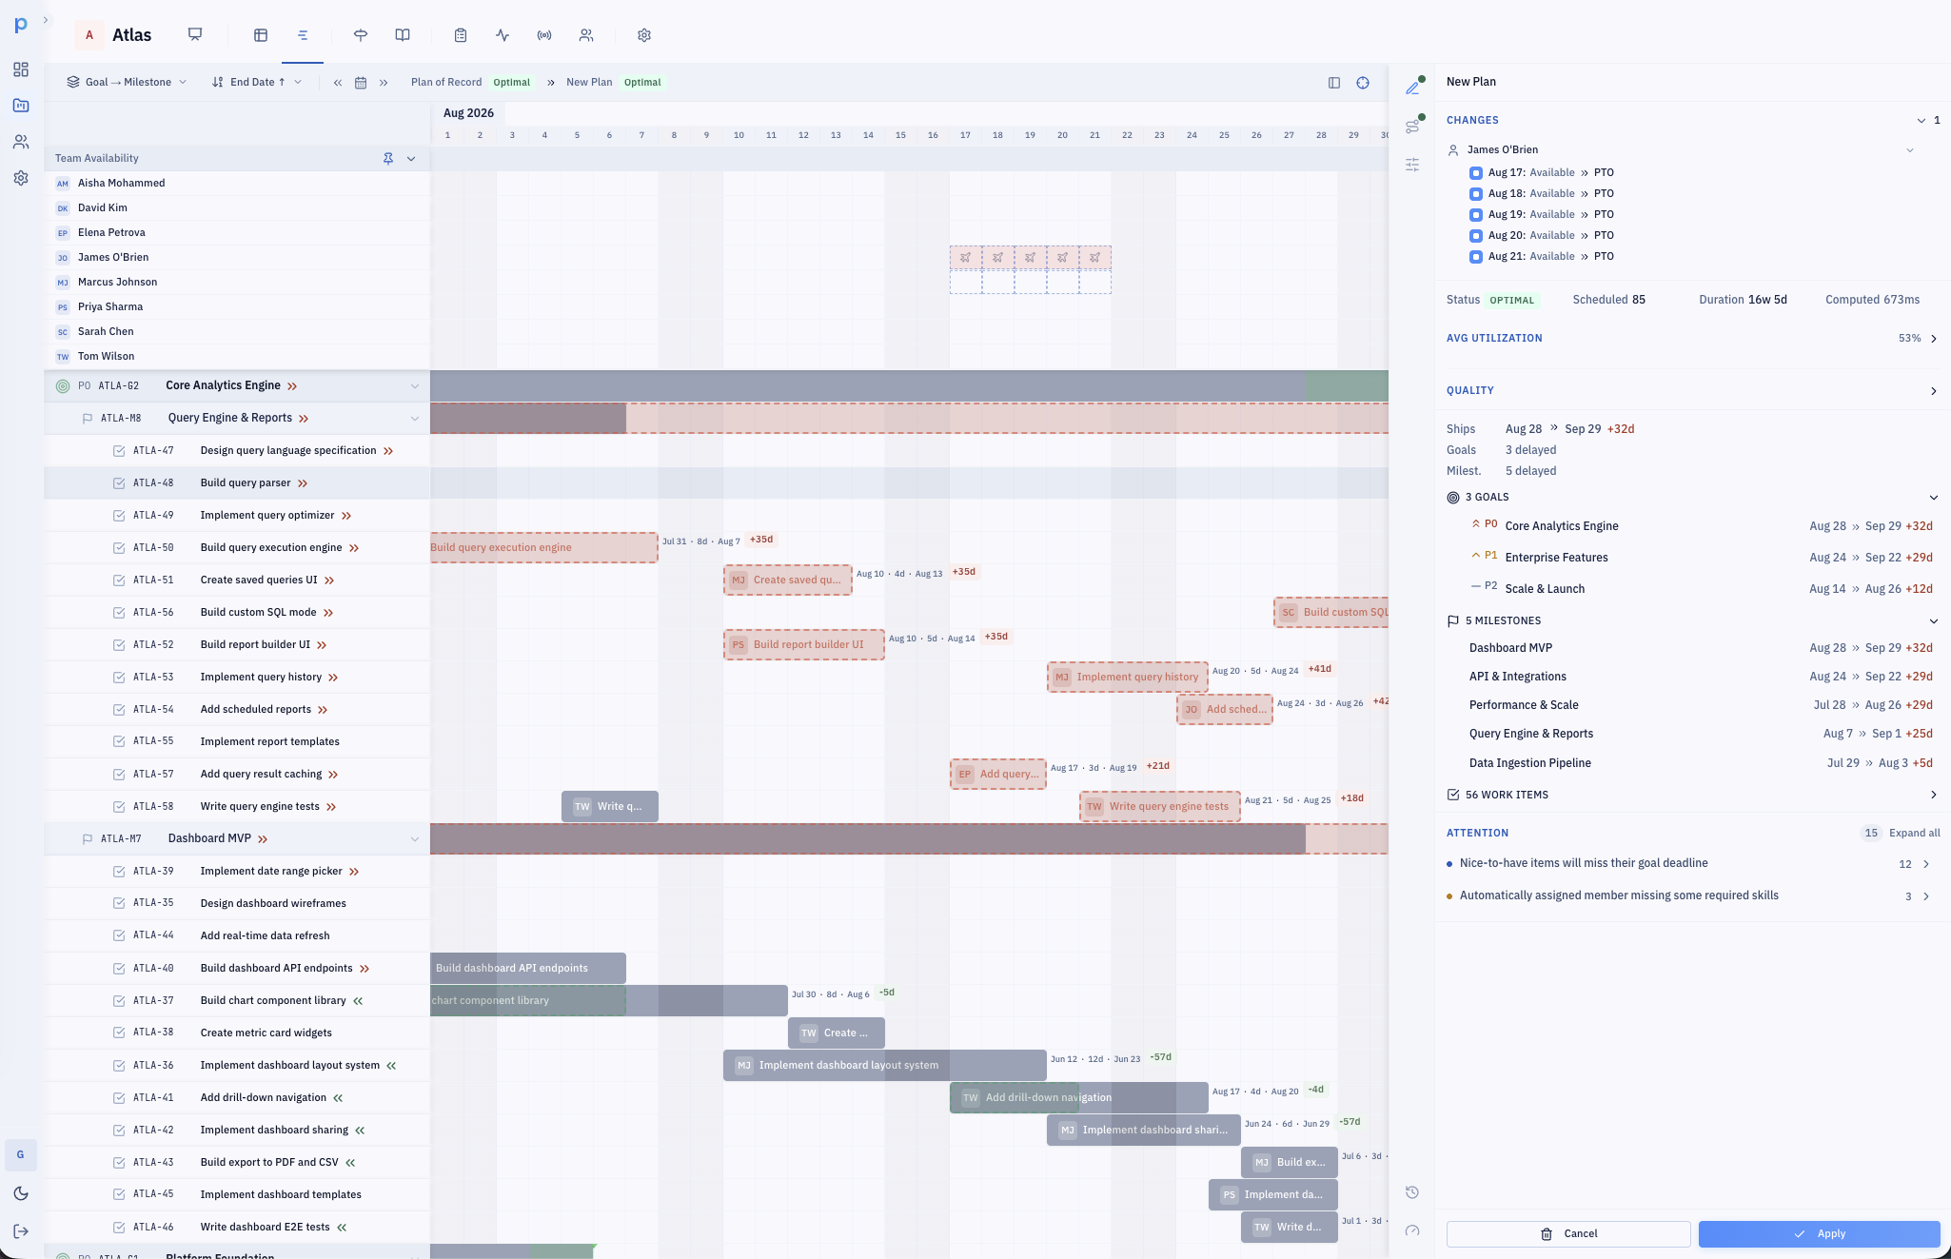Open missing required skills attention entry

point(1692,895)
